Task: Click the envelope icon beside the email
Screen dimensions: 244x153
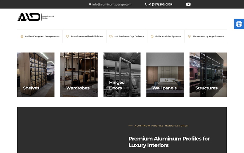Action: click(90, 5)
